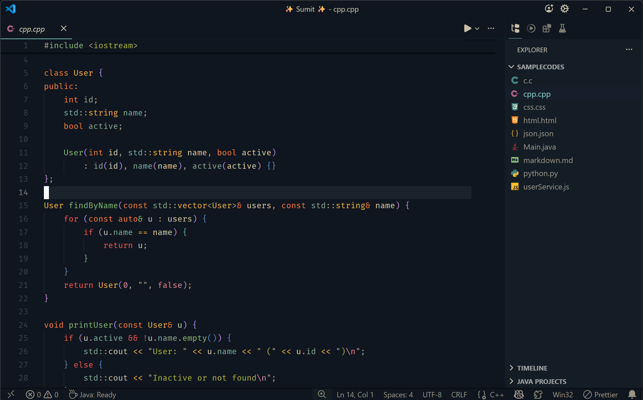Viewport: 643px width, 400px height.
Task: Click the Prettier formatter in the status bar
Action: point(600,395)
